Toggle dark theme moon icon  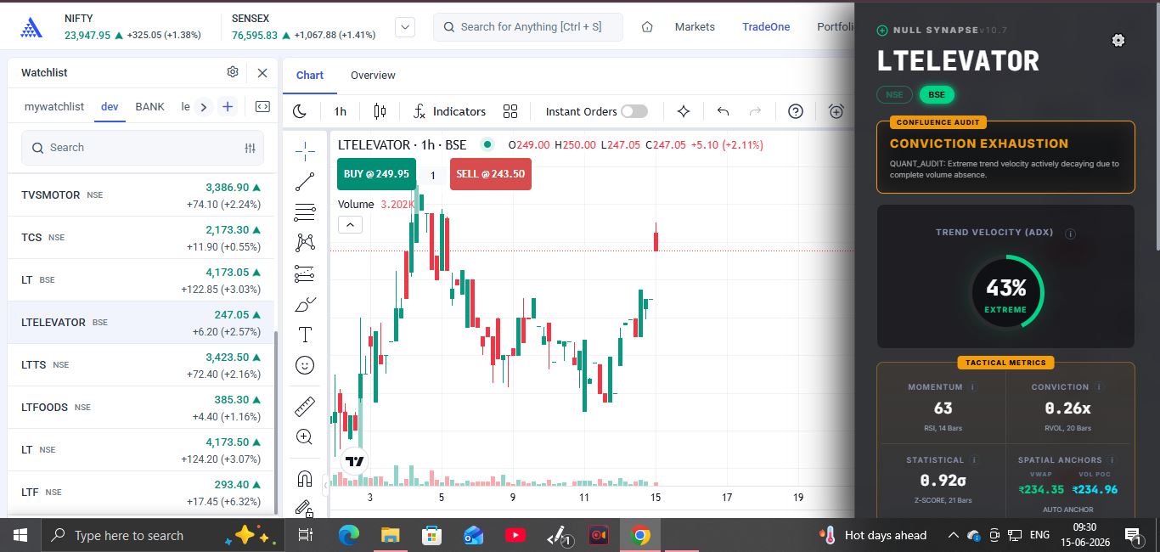[300, 111]
